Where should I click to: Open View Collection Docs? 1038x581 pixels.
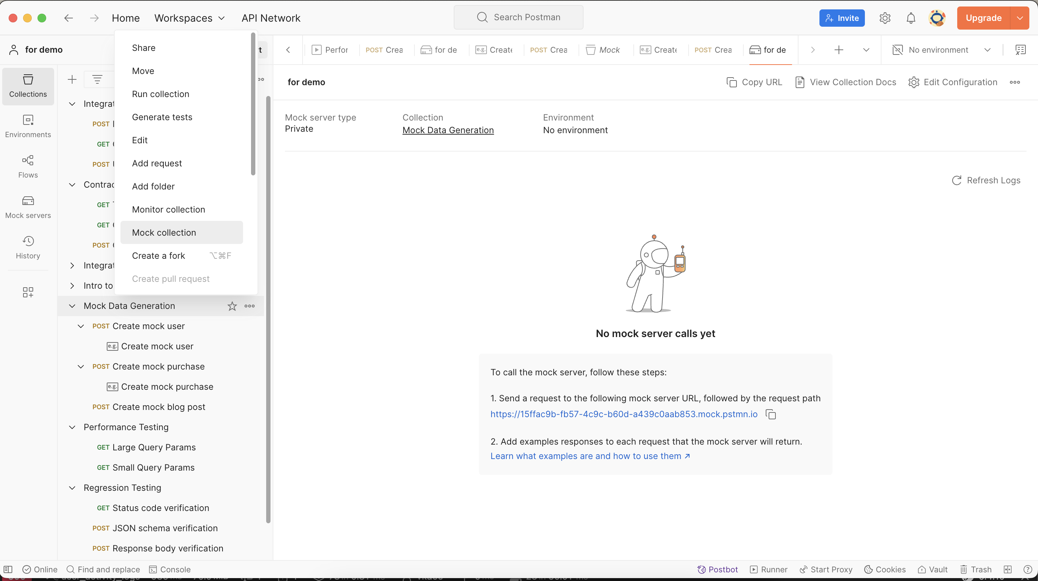pos(845,82)
